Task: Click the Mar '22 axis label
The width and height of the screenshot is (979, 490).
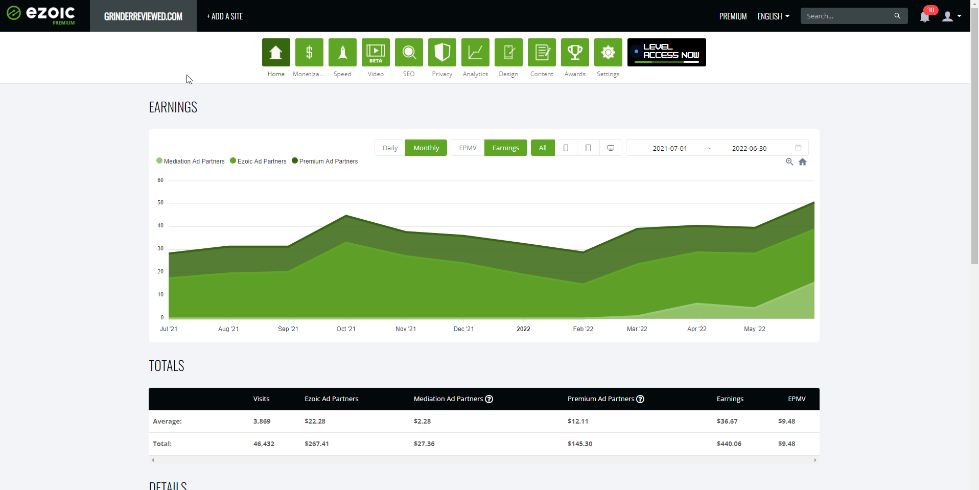Action: [637, 329]
